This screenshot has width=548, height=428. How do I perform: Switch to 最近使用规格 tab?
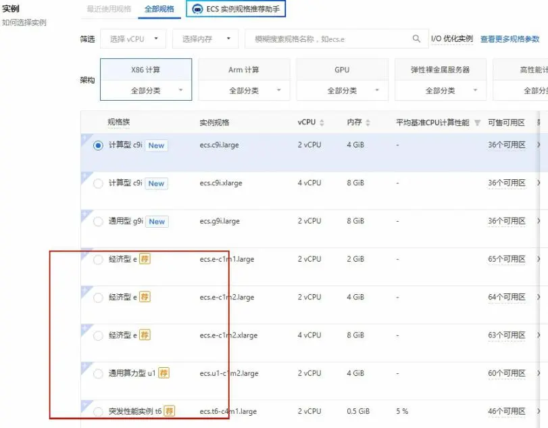tap(109, 9)
